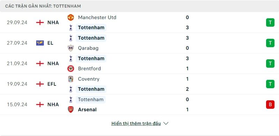Expand the list with the chevron arrow
The image size is (279, 136).
(166, 123)
